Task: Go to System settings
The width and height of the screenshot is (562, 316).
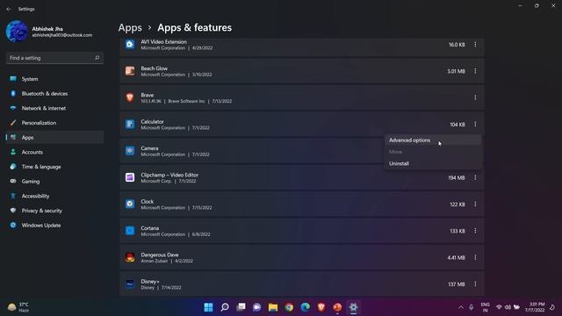Action: click(54, 79)
